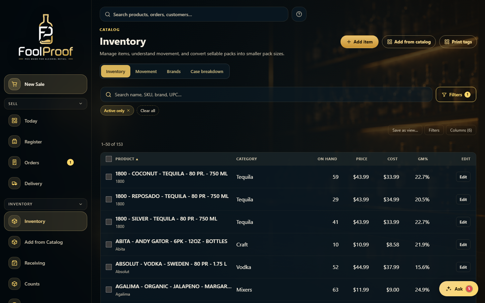
Task: Click the Orders notification badge
Action: (x=70, y=162)
